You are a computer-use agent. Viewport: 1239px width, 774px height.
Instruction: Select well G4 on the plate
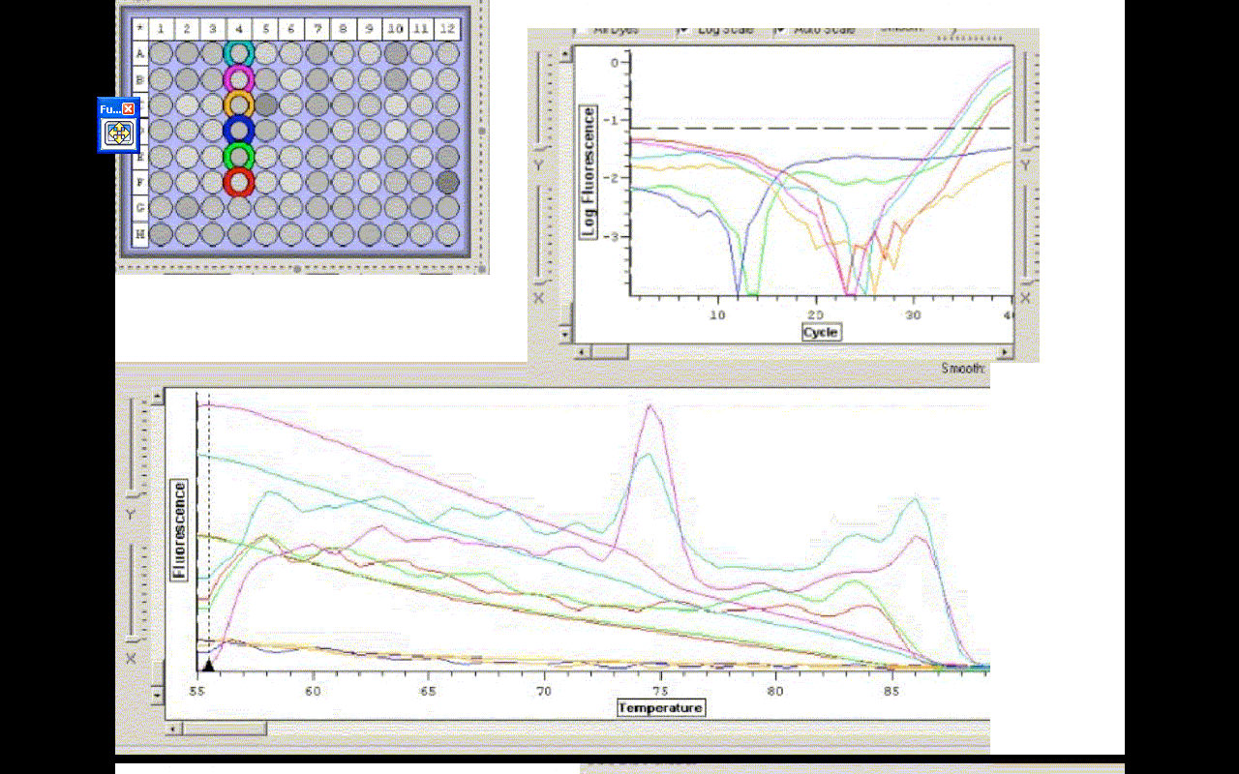238,207
